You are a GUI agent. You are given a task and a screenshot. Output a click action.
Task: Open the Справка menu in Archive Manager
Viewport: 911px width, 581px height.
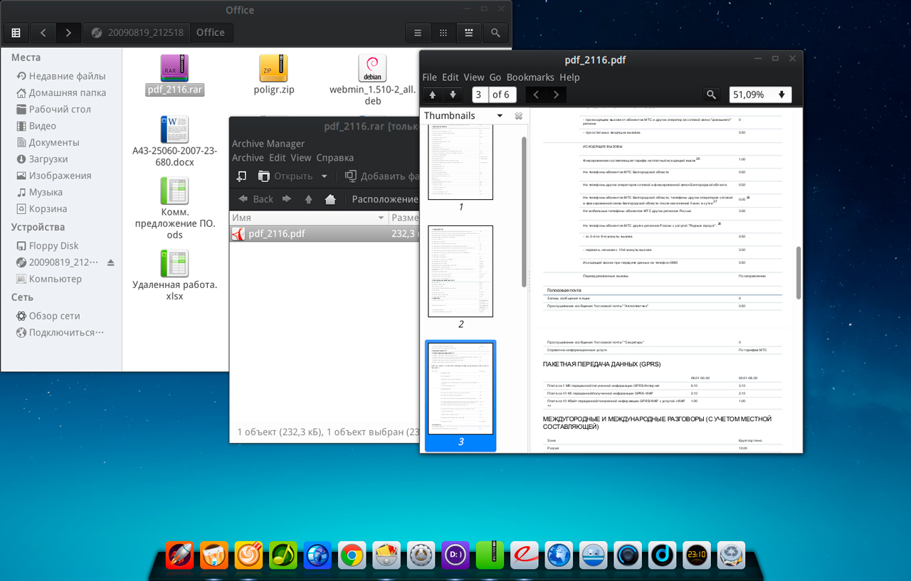click(335, 158)
